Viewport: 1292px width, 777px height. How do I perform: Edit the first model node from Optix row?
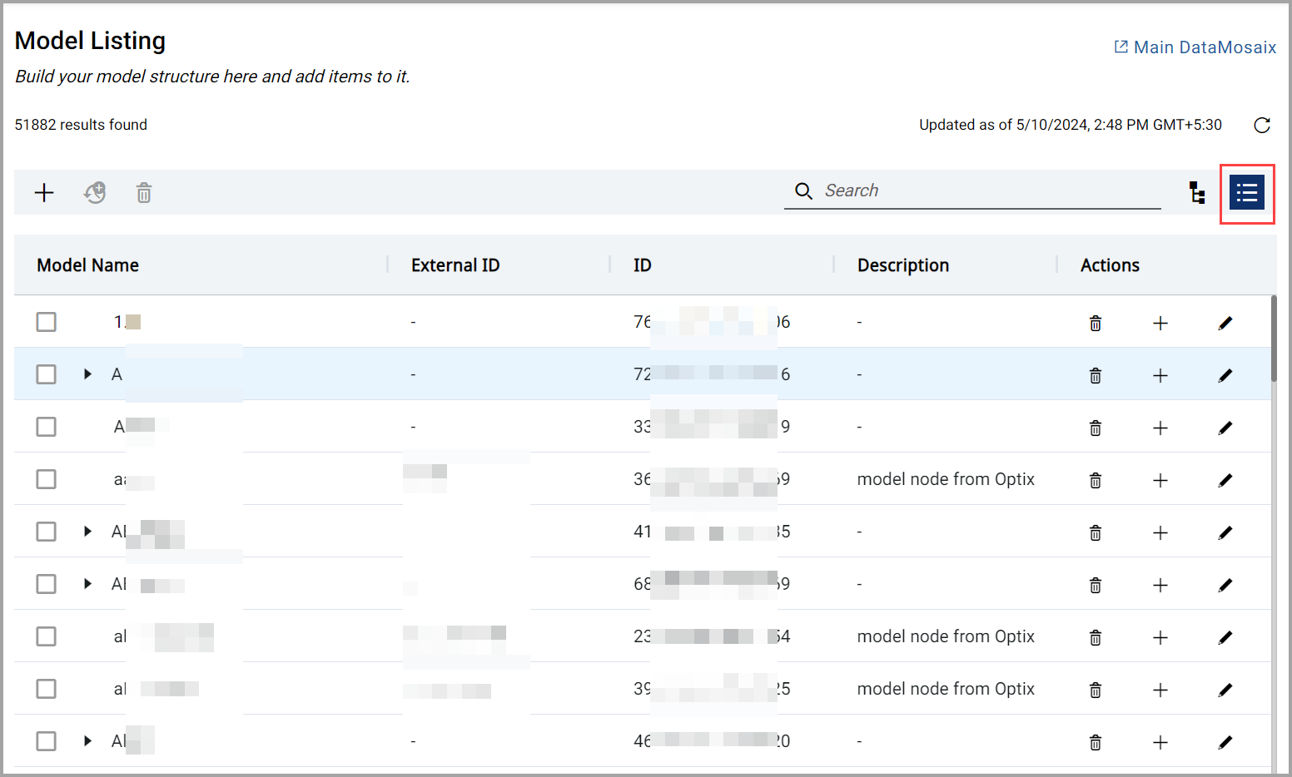pos(1225,480)
